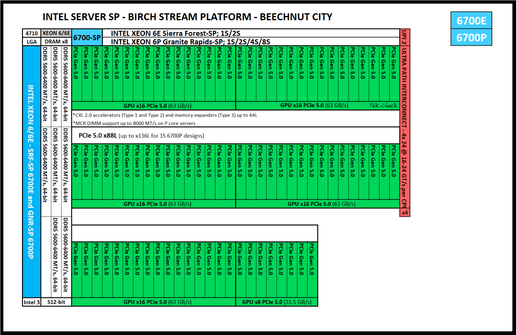Viewport: 516px width, 335px height.
Task: Select the 6700-SP cyan label
Action: [x=87, y=38]
